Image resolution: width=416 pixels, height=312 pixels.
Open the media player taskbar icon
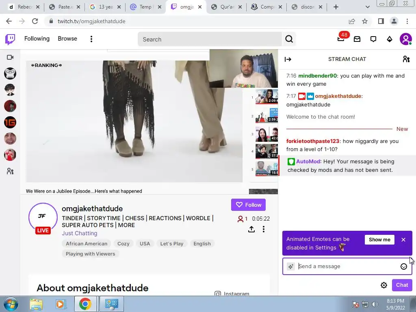pos(60,304)
